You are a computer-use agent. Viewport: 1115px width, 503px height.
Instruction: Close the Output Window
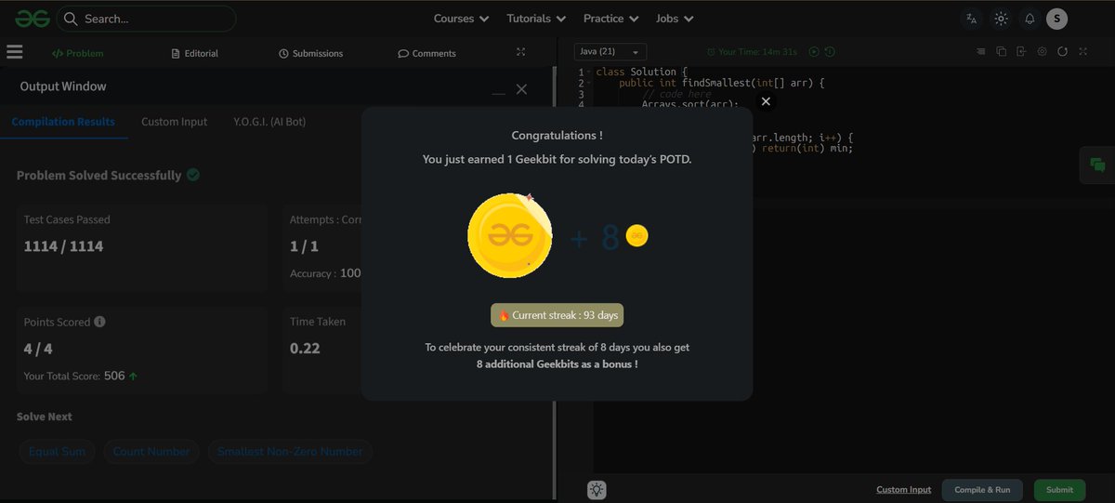(x=521, y=89)
